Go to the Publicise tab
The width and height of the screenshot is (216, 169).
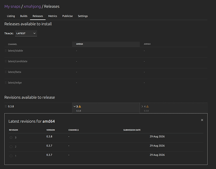point(67,16)
